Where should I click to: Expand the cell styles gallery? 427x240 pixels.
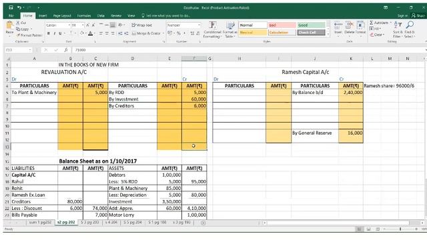point(328,35)
